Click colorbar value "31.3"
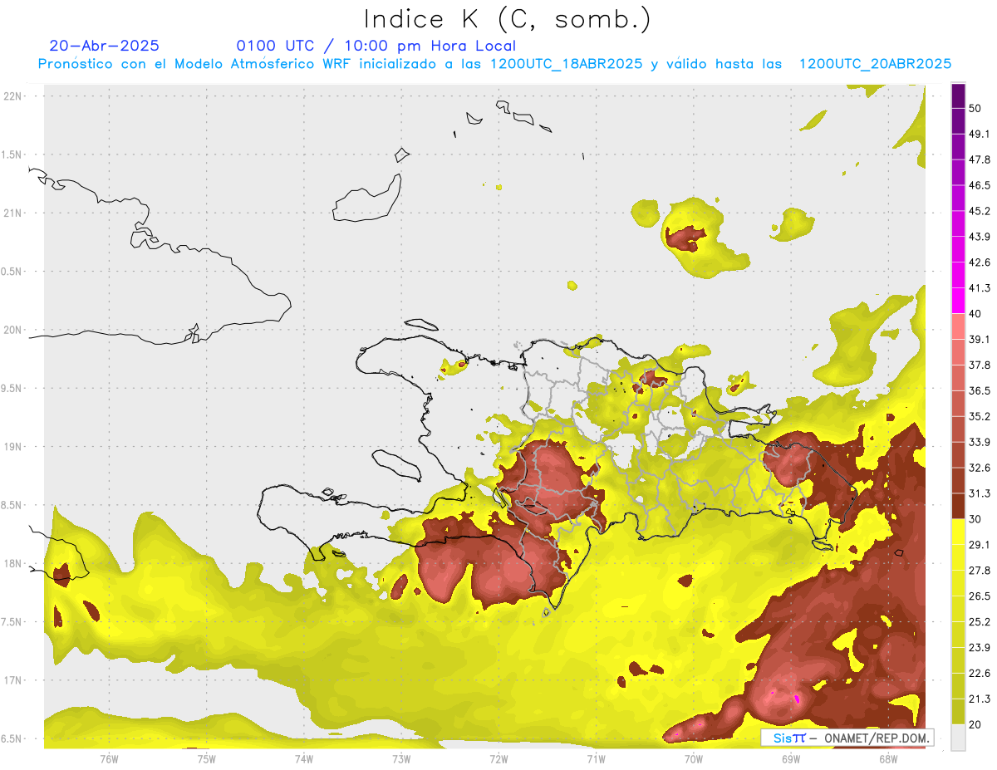The image size is (997, 770). (x=980, y=493)
